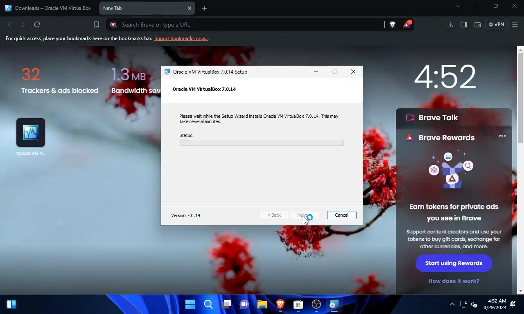Image resolution: width=524 pixels, height=314 pixels.
Task: Open Brave Rewards card options ellipsis
Action: [502, 136]
